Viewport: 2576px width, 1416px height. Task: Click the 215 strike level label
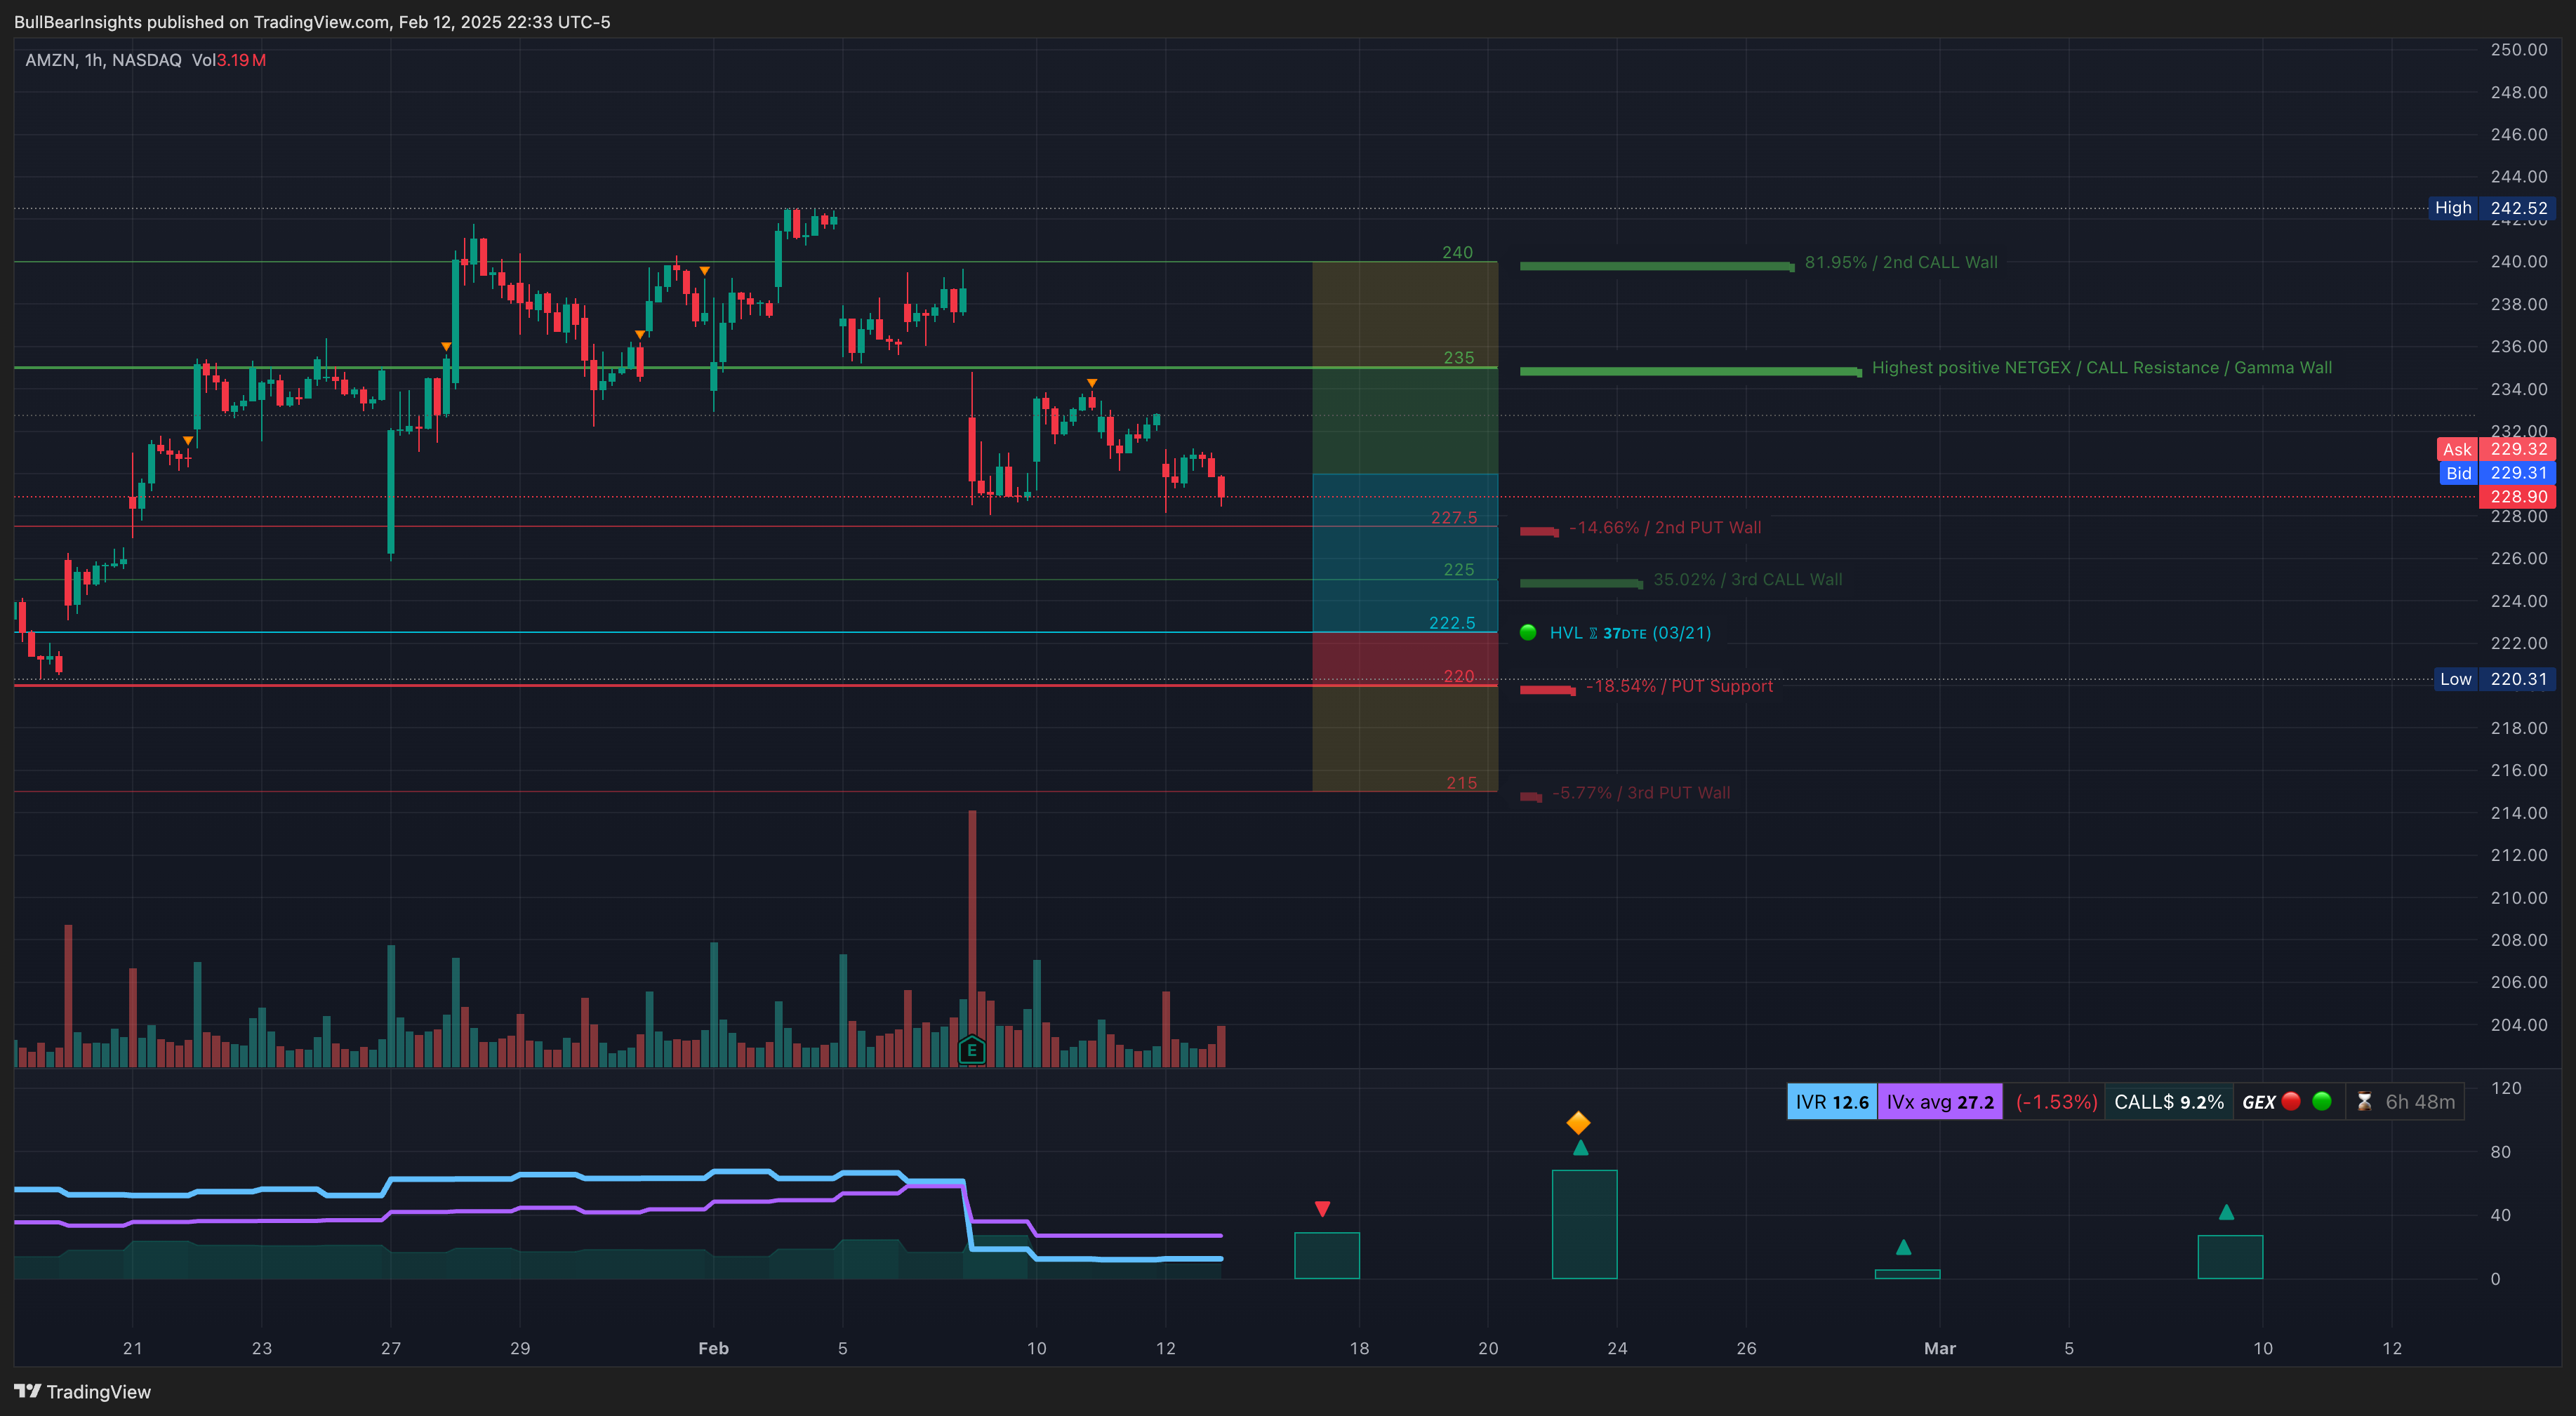[x=1462, y=782]
